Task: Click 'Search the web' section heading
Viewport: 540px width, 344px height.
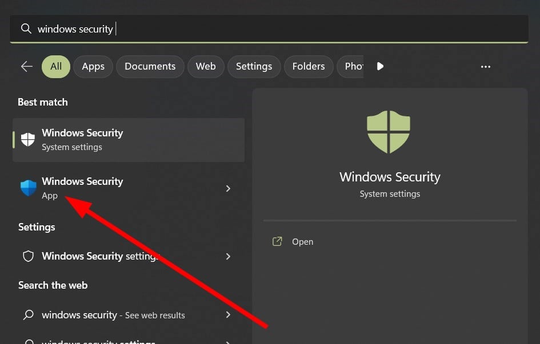Action: pyautogui.click(x=53, y=285)
